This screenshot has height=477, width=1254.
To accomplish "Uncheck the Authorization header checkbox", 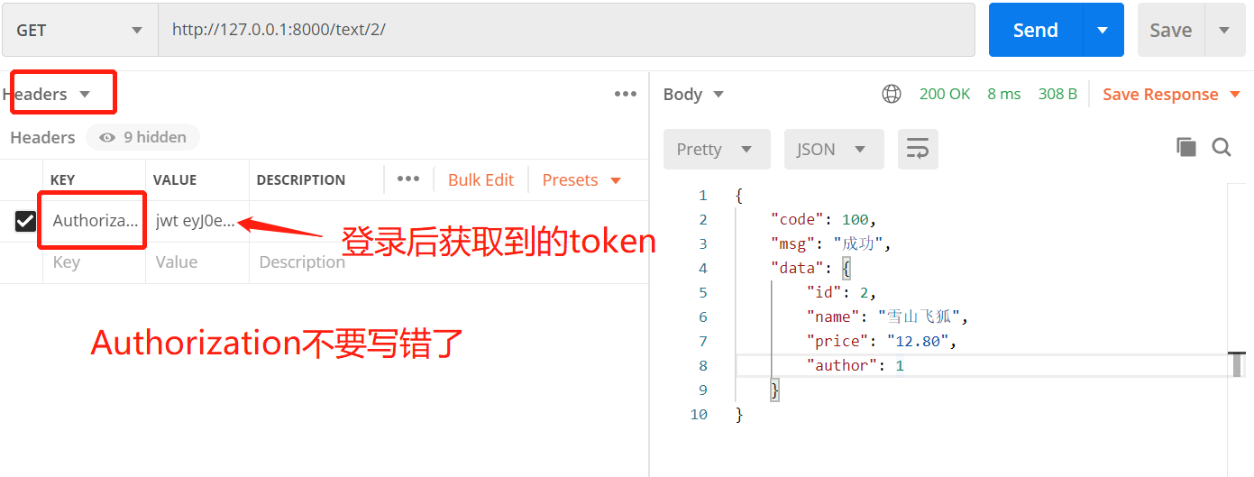I will pos(24,221).
